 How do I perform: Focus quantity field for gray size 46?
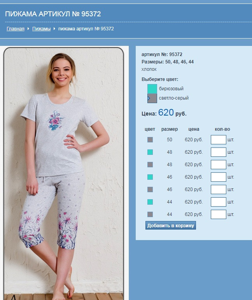point(218,189)
